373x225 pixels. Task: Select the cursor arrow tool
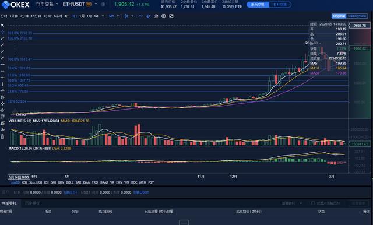2,25
